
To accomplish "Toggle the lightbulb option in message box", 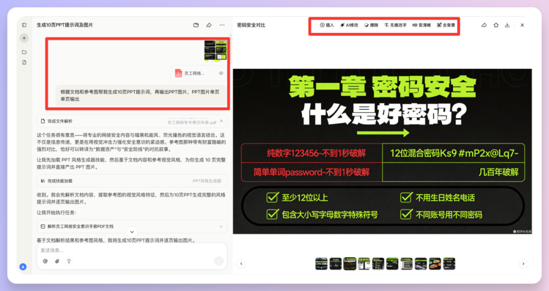I will (69, 261).
